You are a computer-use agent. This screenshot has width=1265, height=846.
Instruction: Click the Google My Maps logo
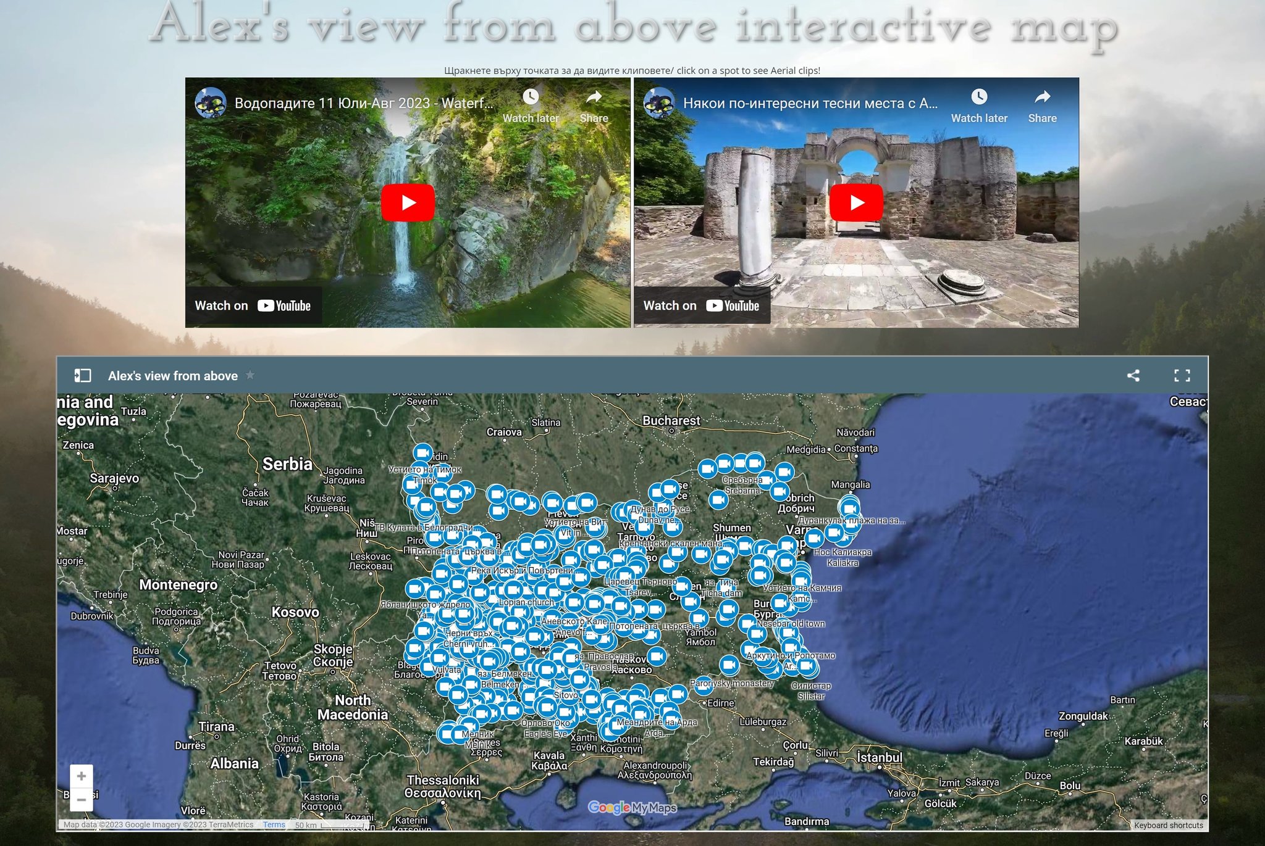(632, 807)
